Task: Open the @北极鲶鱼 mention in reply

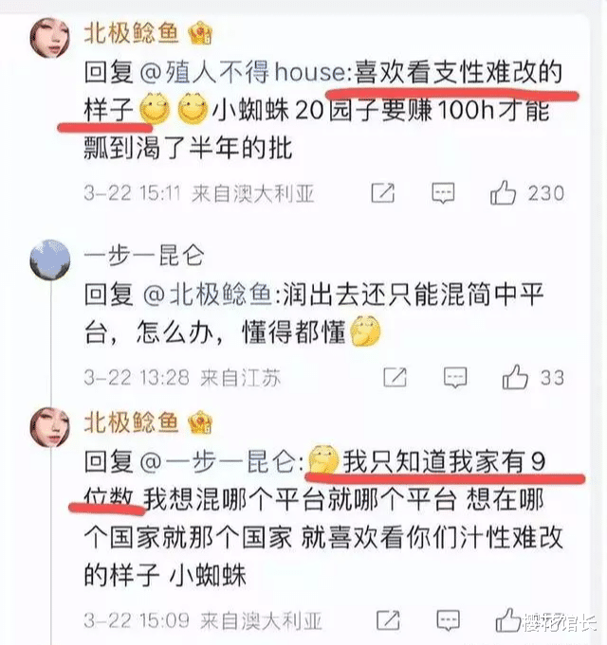Action: [x=207, y=295]
